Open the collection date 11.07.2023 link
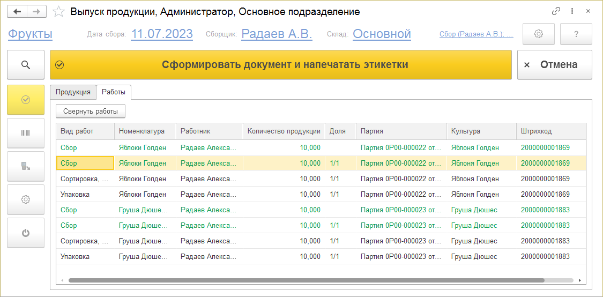The width and height of the screenshot is (603, 297). point(162,34)
